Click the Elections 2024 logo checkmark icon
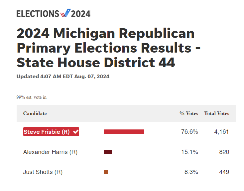 (65, 13)
